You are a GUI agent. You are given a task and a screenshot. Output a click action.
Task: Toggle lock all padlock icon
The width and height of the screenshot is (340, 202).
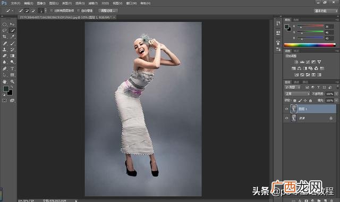coord(310,100)
